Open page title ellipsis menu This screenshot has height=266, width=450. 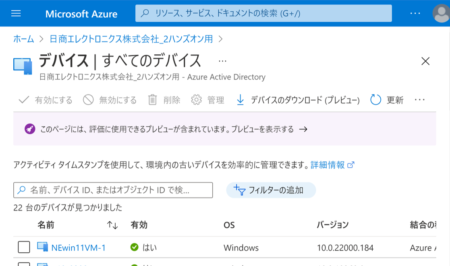(x=222, y=61)
